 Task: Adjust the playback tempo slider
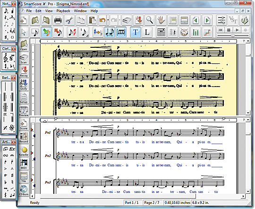click(233, 35)
